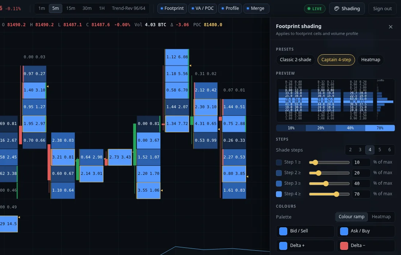Focus the Step 1 percent field
This screenshot has height=255, width=401.
(361, 162)
